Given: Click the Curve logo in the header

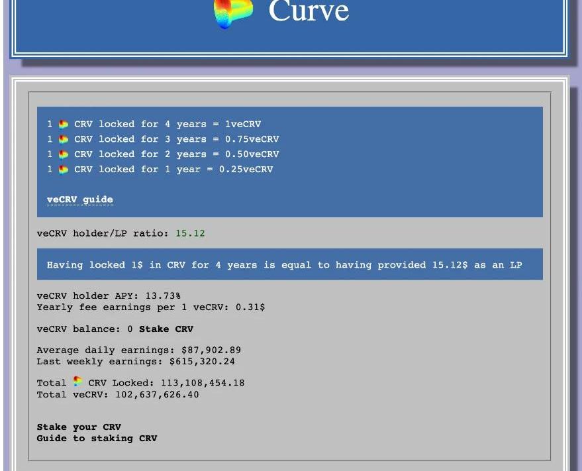Looking at the screenshot, I should (234, 13).
